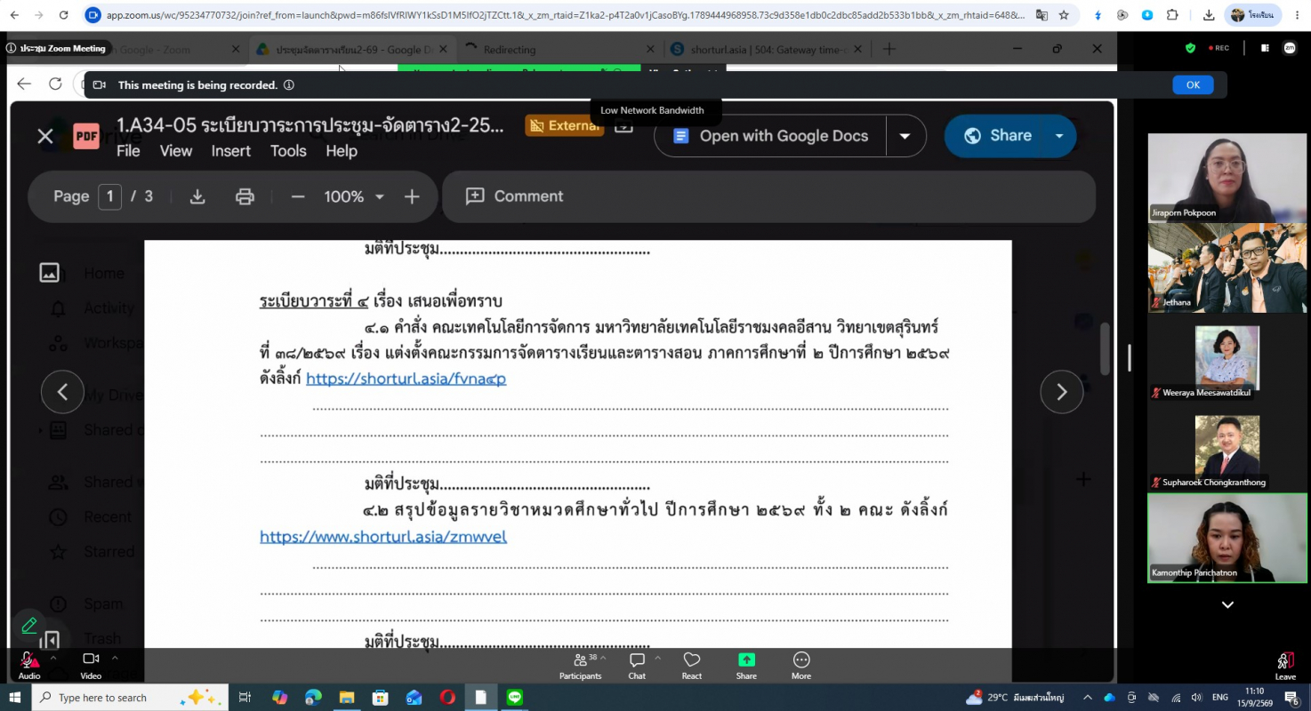Click the blue Share button in Drive
This screenshot has height=711, width=1311.
tap(998, 136)
